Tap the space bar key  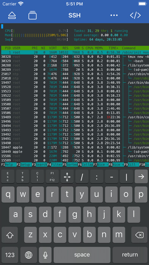pyautogui.click(x=82, y=255)
